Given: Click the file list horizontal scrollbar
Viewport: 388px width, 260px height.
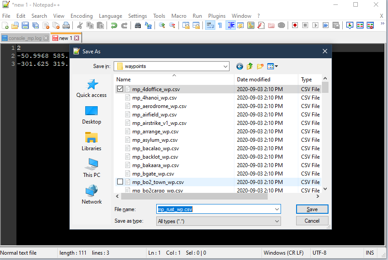Looking at the screenshot, I should (x=191, y=196).
